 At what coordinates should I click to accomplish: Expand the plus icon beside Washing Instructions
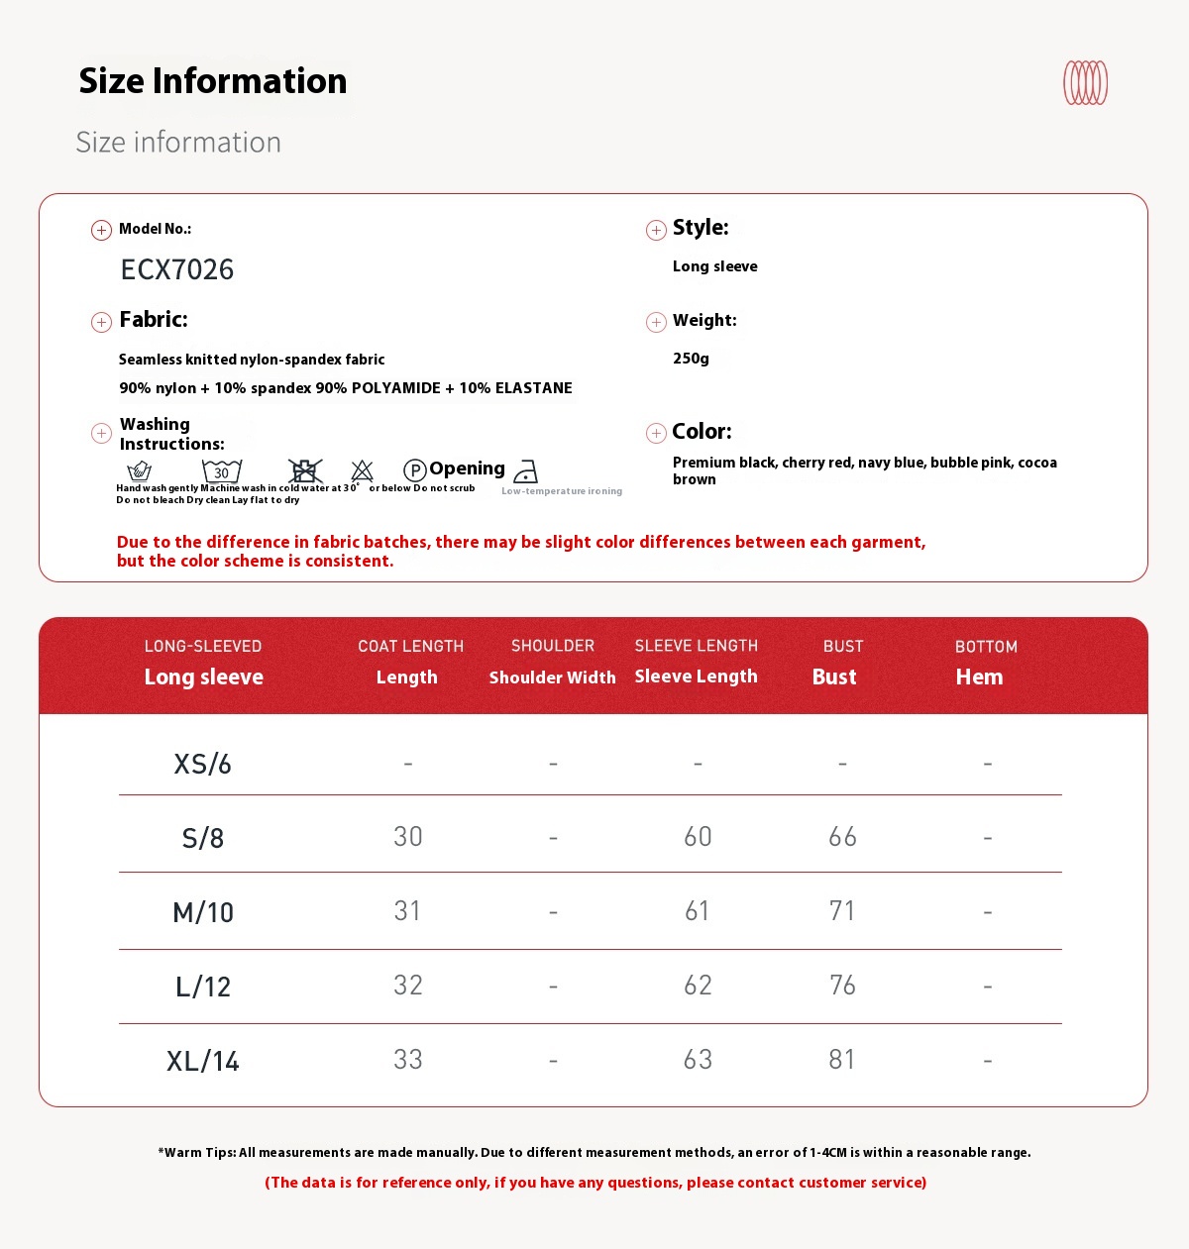[101, 433]
